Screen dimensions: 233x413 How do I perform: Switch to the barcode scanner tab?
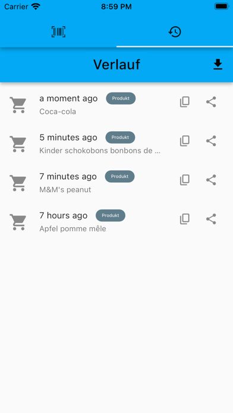(x=58, y=32)
